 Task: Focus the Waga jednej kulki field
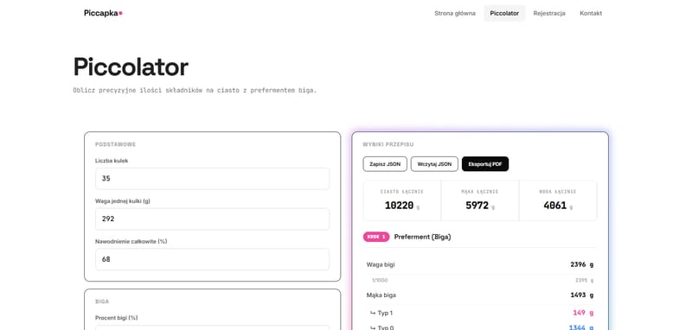[212, 219]
